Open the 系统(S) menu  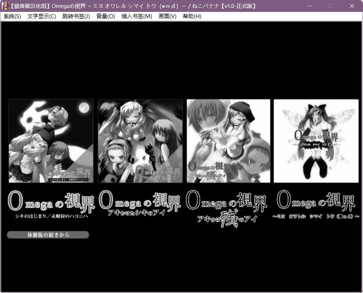click(x=12, y=16)
